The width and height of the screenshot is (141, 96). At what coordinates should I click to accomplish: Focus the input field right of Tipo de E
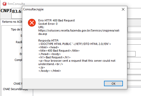(x=134, y=29)
